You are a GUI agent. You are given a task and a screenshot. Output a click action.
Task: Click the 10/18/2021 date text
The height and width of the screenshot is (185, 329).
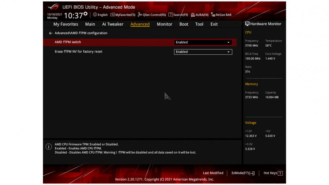tap(55, 14)
